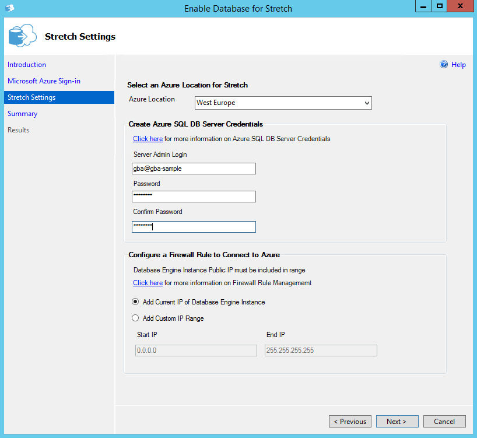
Task: Click the wizard icon in title bar
Action: click(x=9, y=8)
